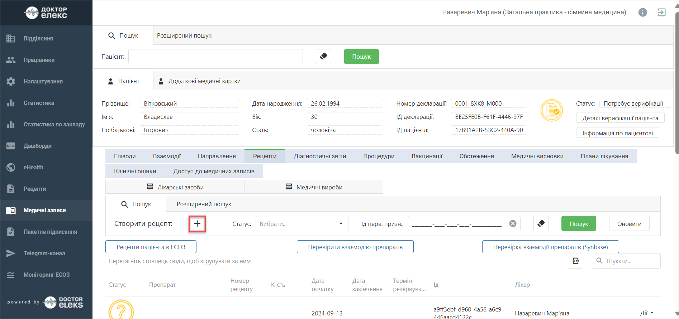Click eraser icon next to patient field
Viewport: 679px width, 319px height.
[323, 57]
